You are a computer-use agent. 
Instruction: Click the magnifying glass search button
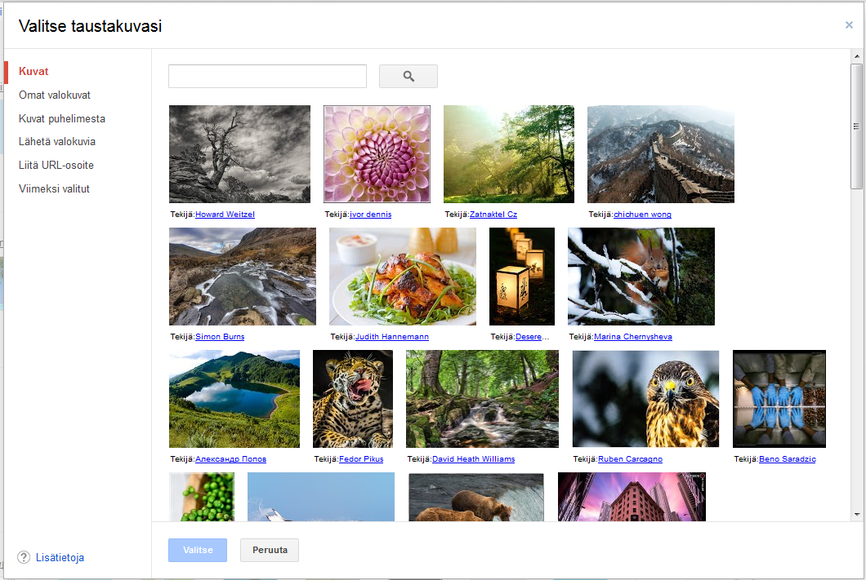[408, 76]
